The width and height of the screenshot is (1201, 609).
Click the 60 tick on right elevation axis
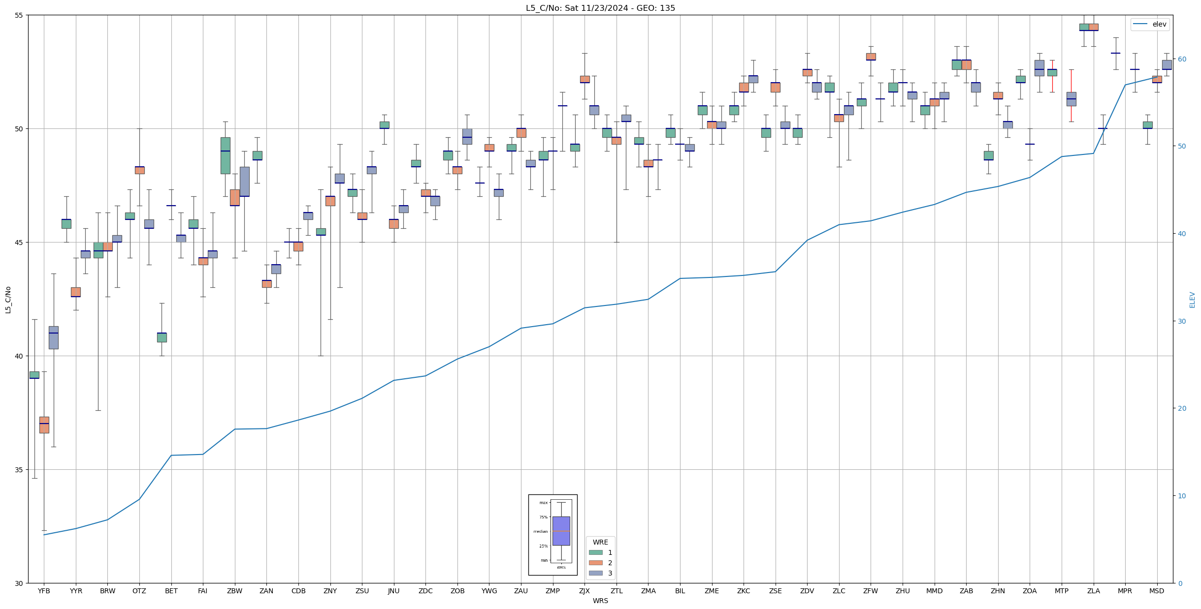point(1182,59)
